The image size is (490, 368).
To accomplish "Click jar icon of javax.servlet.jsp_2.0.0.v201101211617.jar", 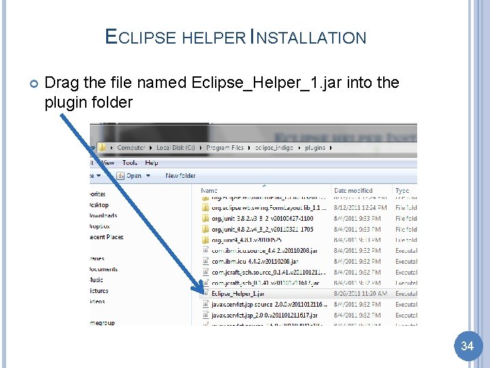I will tap(206, 315).
